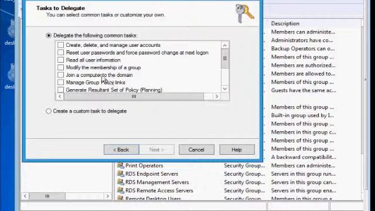Click the down arrow in the task list scrollbar
Viewport: 375px width, 211px height.
(x=225, y=89)
